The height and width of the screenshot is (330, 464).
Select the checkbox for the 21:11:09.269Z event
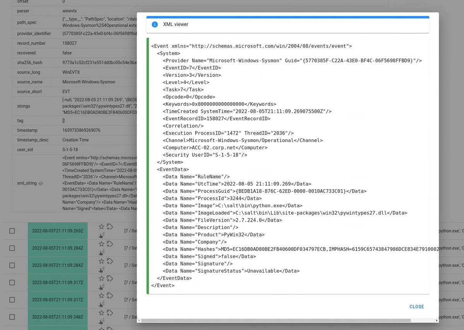12,231
